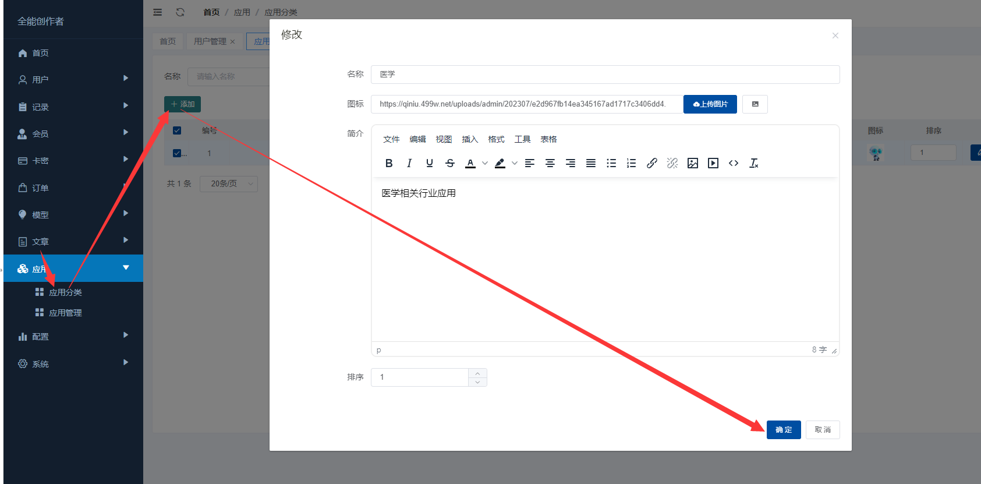Insert a link in the editor
981x484 pixels.
coord(652,163)
